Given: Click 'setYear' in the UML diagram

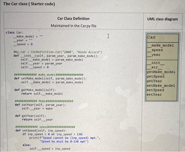Looking at the screenshot, I should [x=154, y=95].
